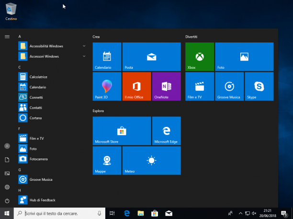Image resolution: width=293 pixels, height=219 pixels.
Task: Select the Cestino recycle bin on desktop
Action: point(11,11)
